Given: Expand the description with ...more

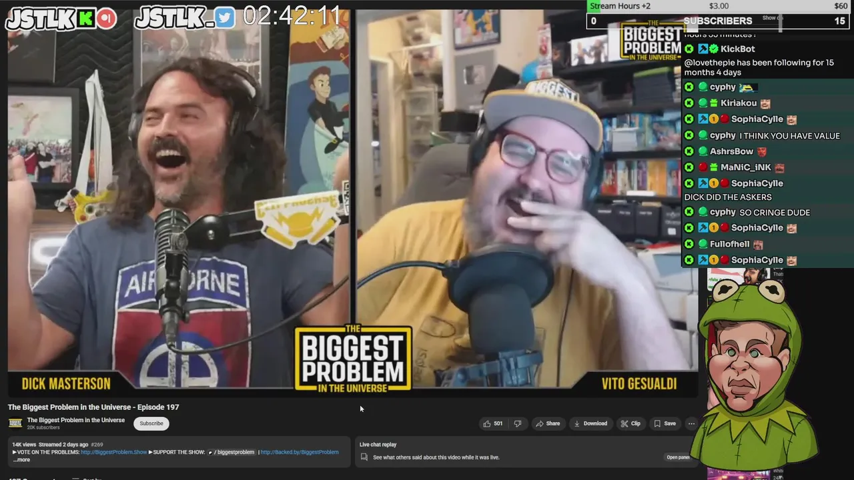Looking at the screenshot, I should point(21,459).
